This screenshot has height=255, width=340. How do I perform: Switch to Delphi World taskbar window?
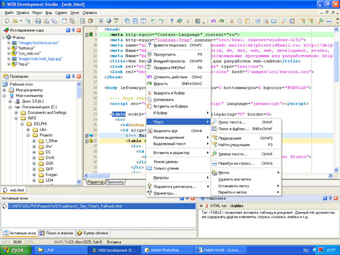(x=221, y=250)
